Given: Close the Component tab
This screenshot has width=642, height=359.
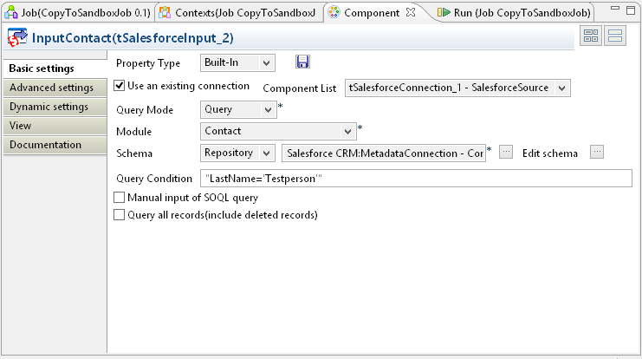Looking at the screenshot, I should tap(411, 12).
